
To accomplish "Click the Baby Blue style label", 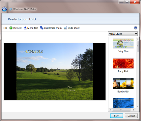I will coord(123,51).
